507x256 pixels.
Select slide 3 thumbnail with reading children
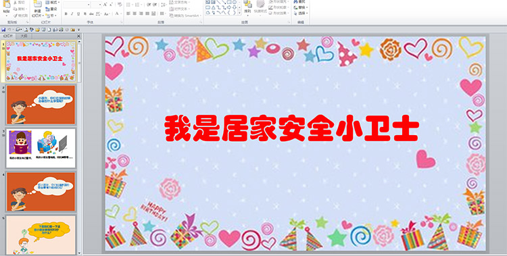pyautogui.click(x=41, y=148)
